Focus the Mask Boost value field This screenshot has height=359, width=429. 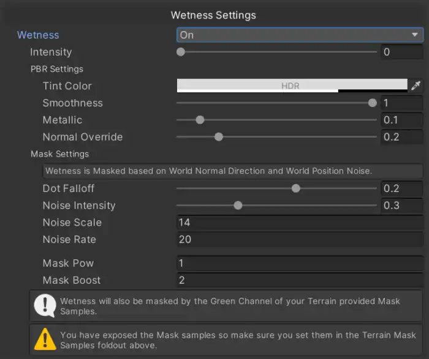(299, 281)
